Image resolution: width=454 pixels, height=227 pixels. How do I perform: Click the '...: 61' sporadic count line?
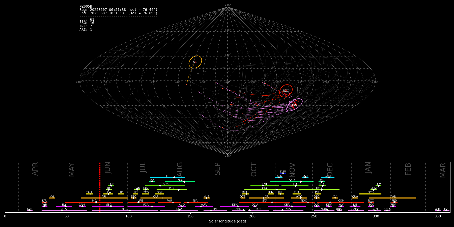tap(87, 20)
